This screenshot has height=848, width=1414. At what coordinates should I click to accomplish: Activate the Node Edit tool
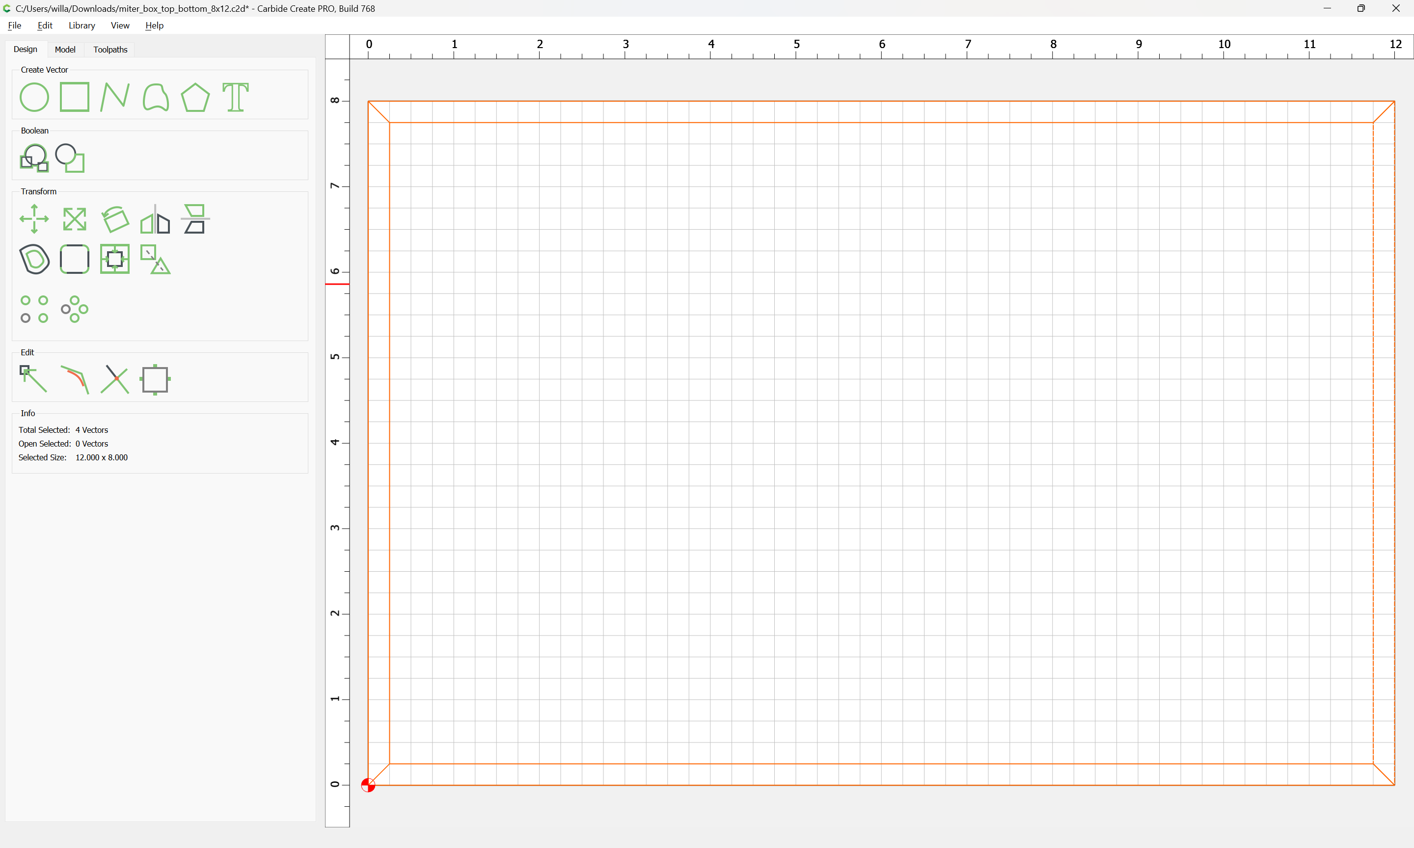point(34,379)
